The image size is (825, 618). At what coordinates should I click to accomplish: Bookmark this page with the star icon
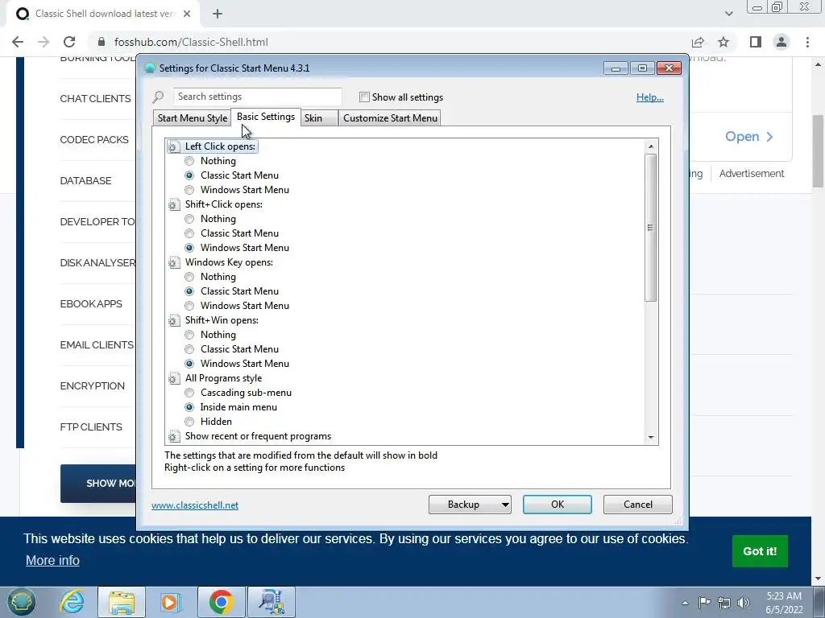tap(724, 42)
